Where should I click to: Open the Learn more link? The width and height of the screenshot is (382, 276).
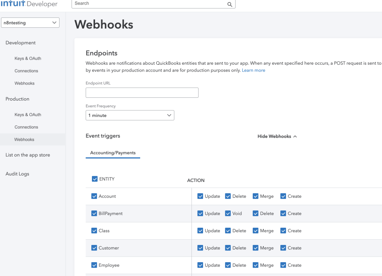point(253,70)
